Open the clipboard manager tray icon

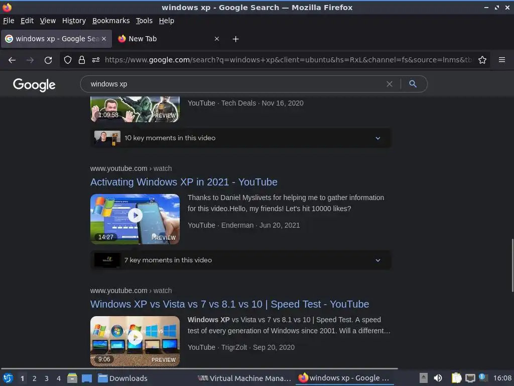pyautogui.click(x=456, y=378)
